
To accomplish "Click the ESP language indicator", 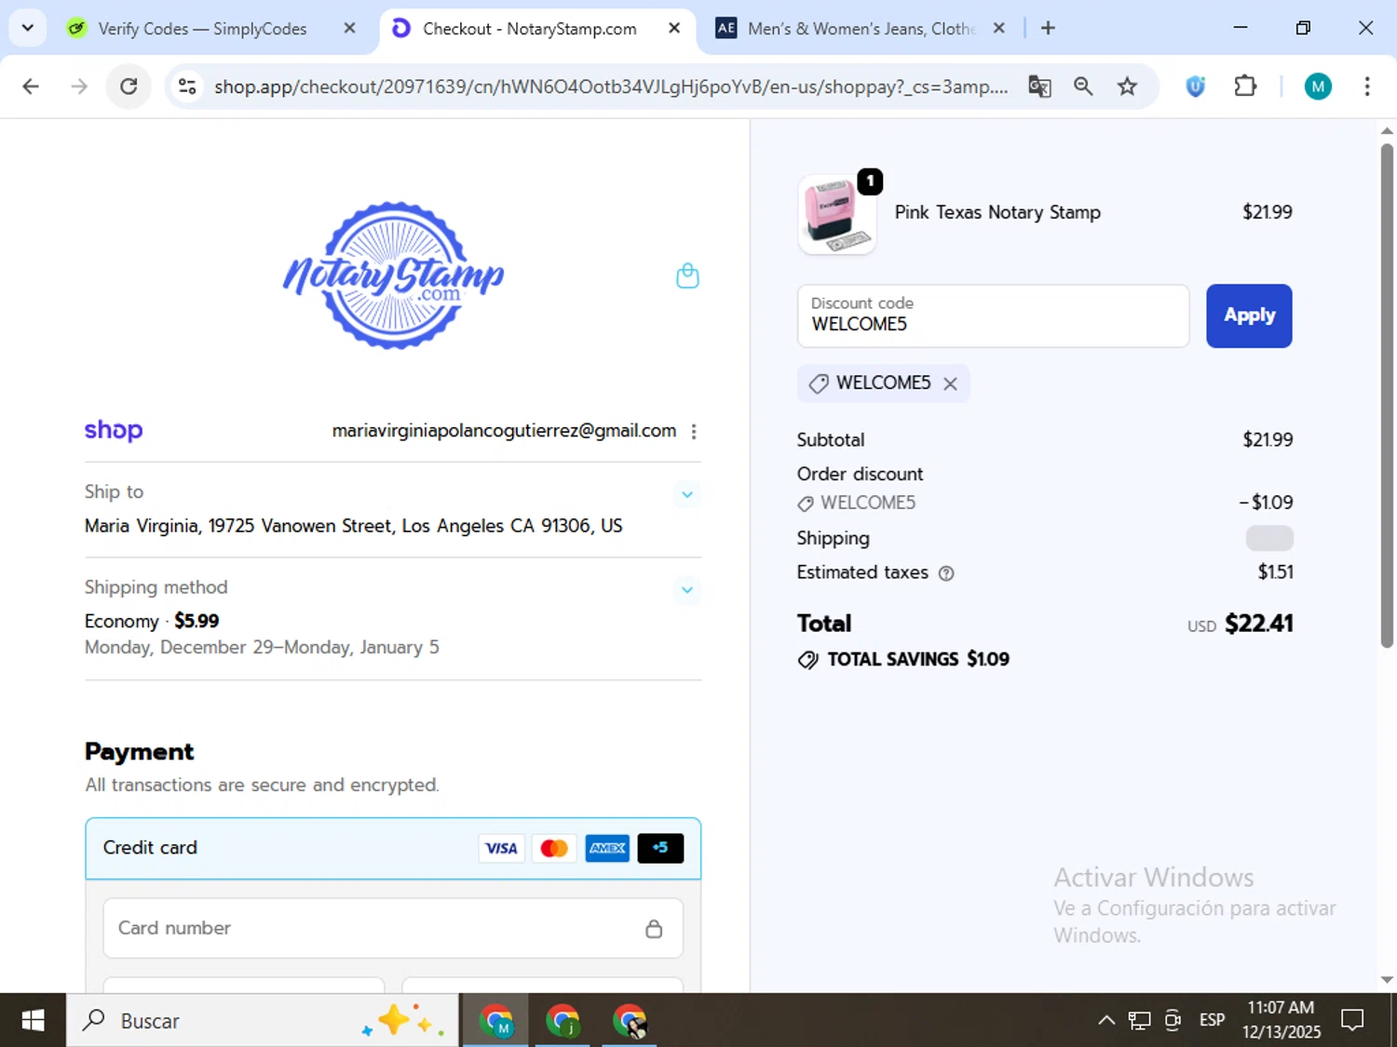I will (1212, 1020).
